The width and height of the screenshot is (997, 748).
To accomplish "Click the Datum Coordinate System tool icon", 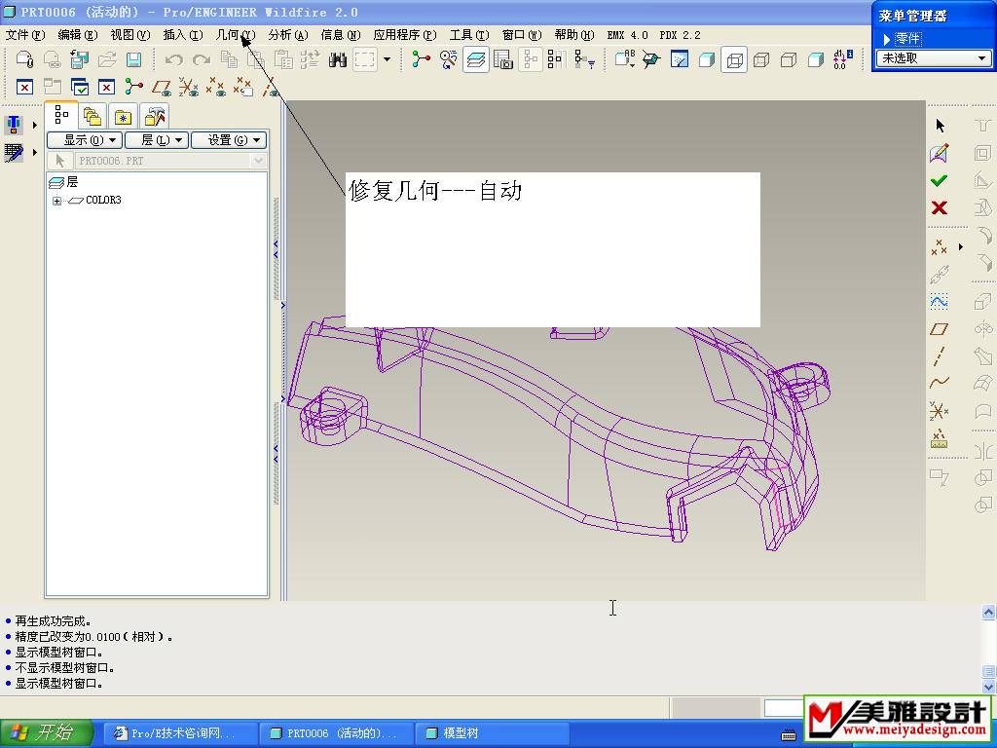I will pyautogui.click(x=940, y=410).
